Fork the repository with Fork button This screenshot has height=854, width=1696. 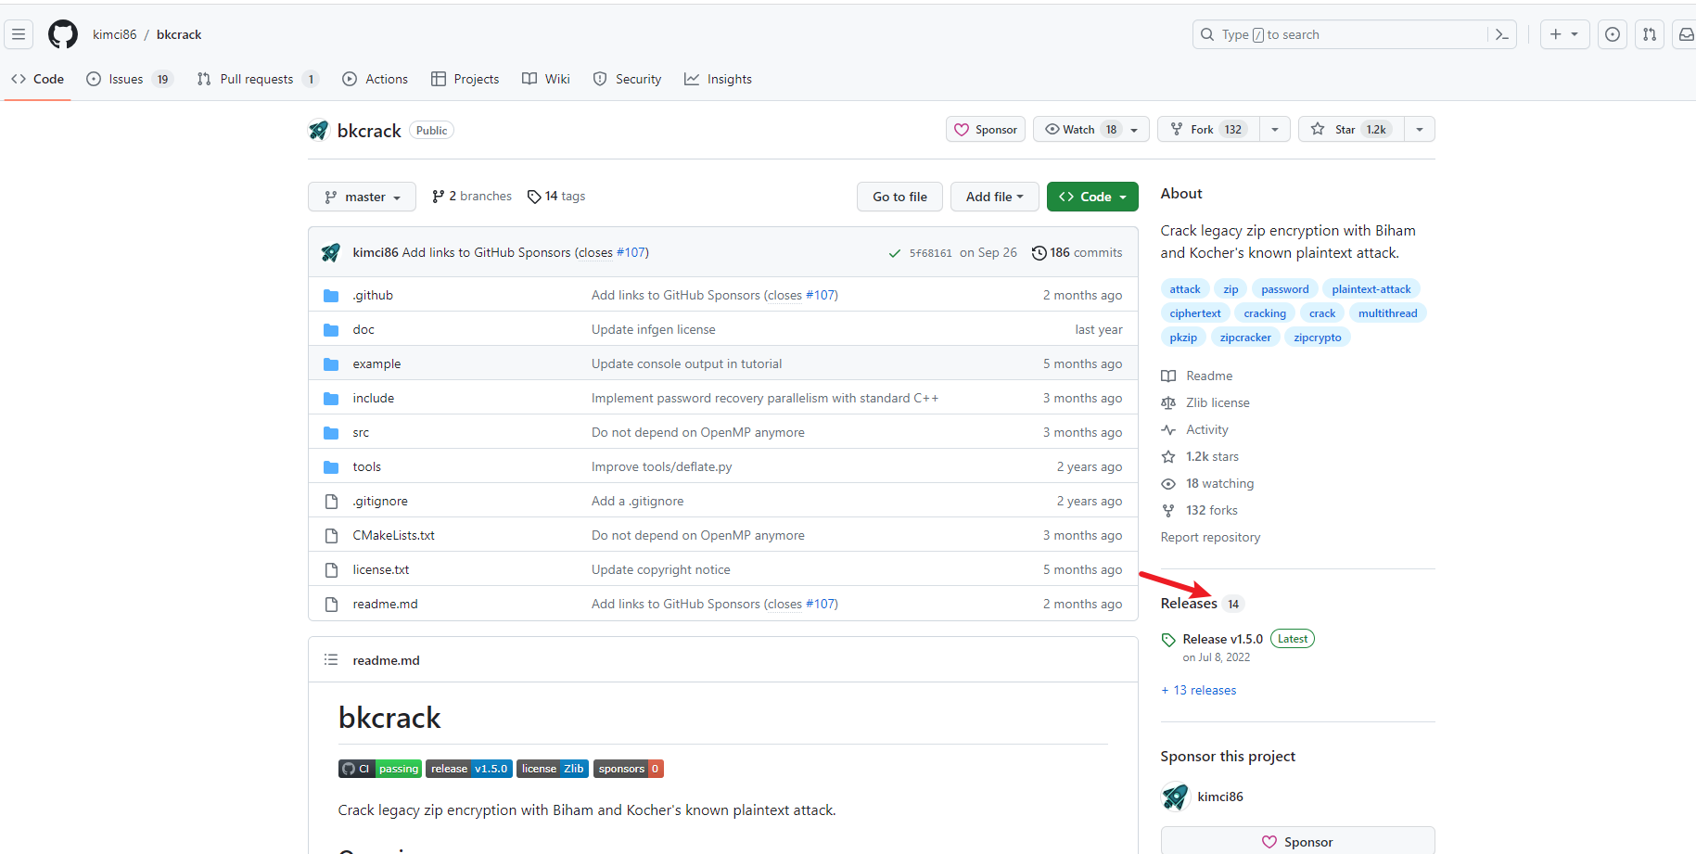coord(1208,130)
